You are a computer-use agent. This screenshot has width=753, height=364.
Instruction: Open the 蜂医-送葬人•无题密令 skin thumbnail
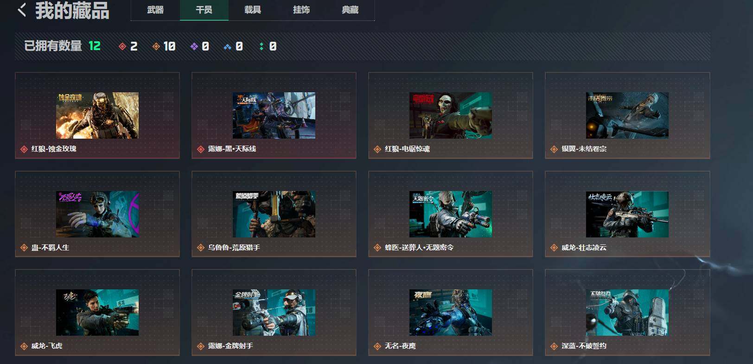tap(451, 214)
